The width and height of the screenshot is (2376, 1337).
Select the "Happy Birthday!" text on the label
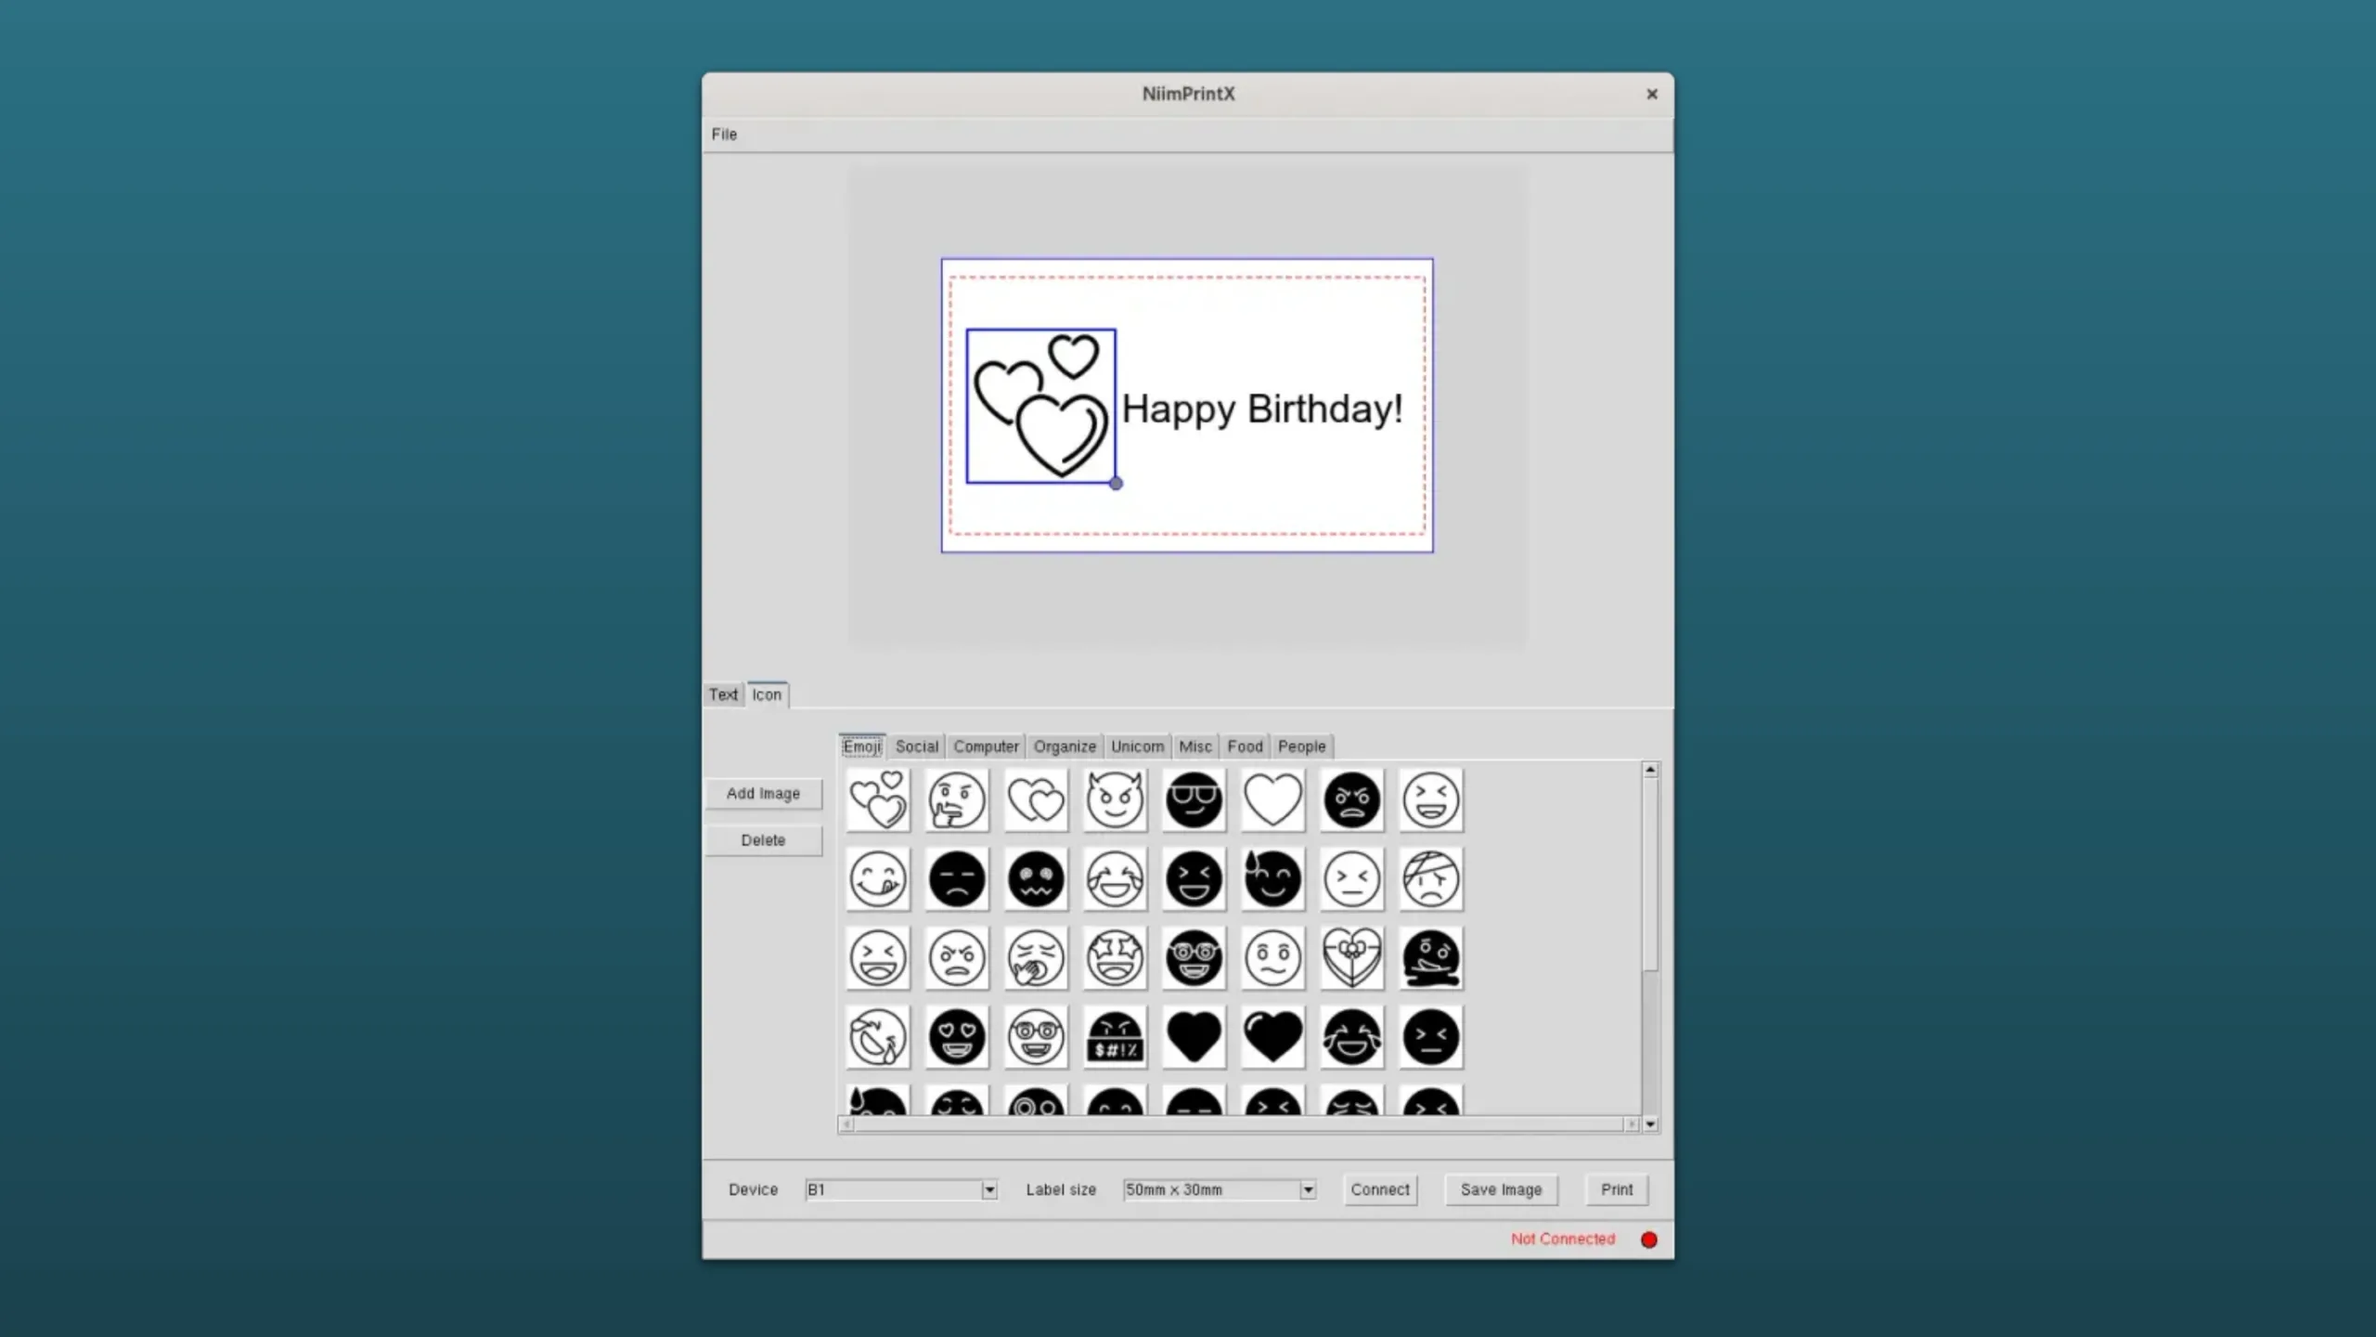point(1262,409)
